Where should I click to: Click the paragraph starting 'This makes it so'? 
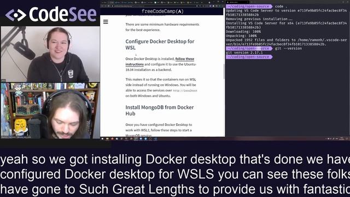click(161, 88)
